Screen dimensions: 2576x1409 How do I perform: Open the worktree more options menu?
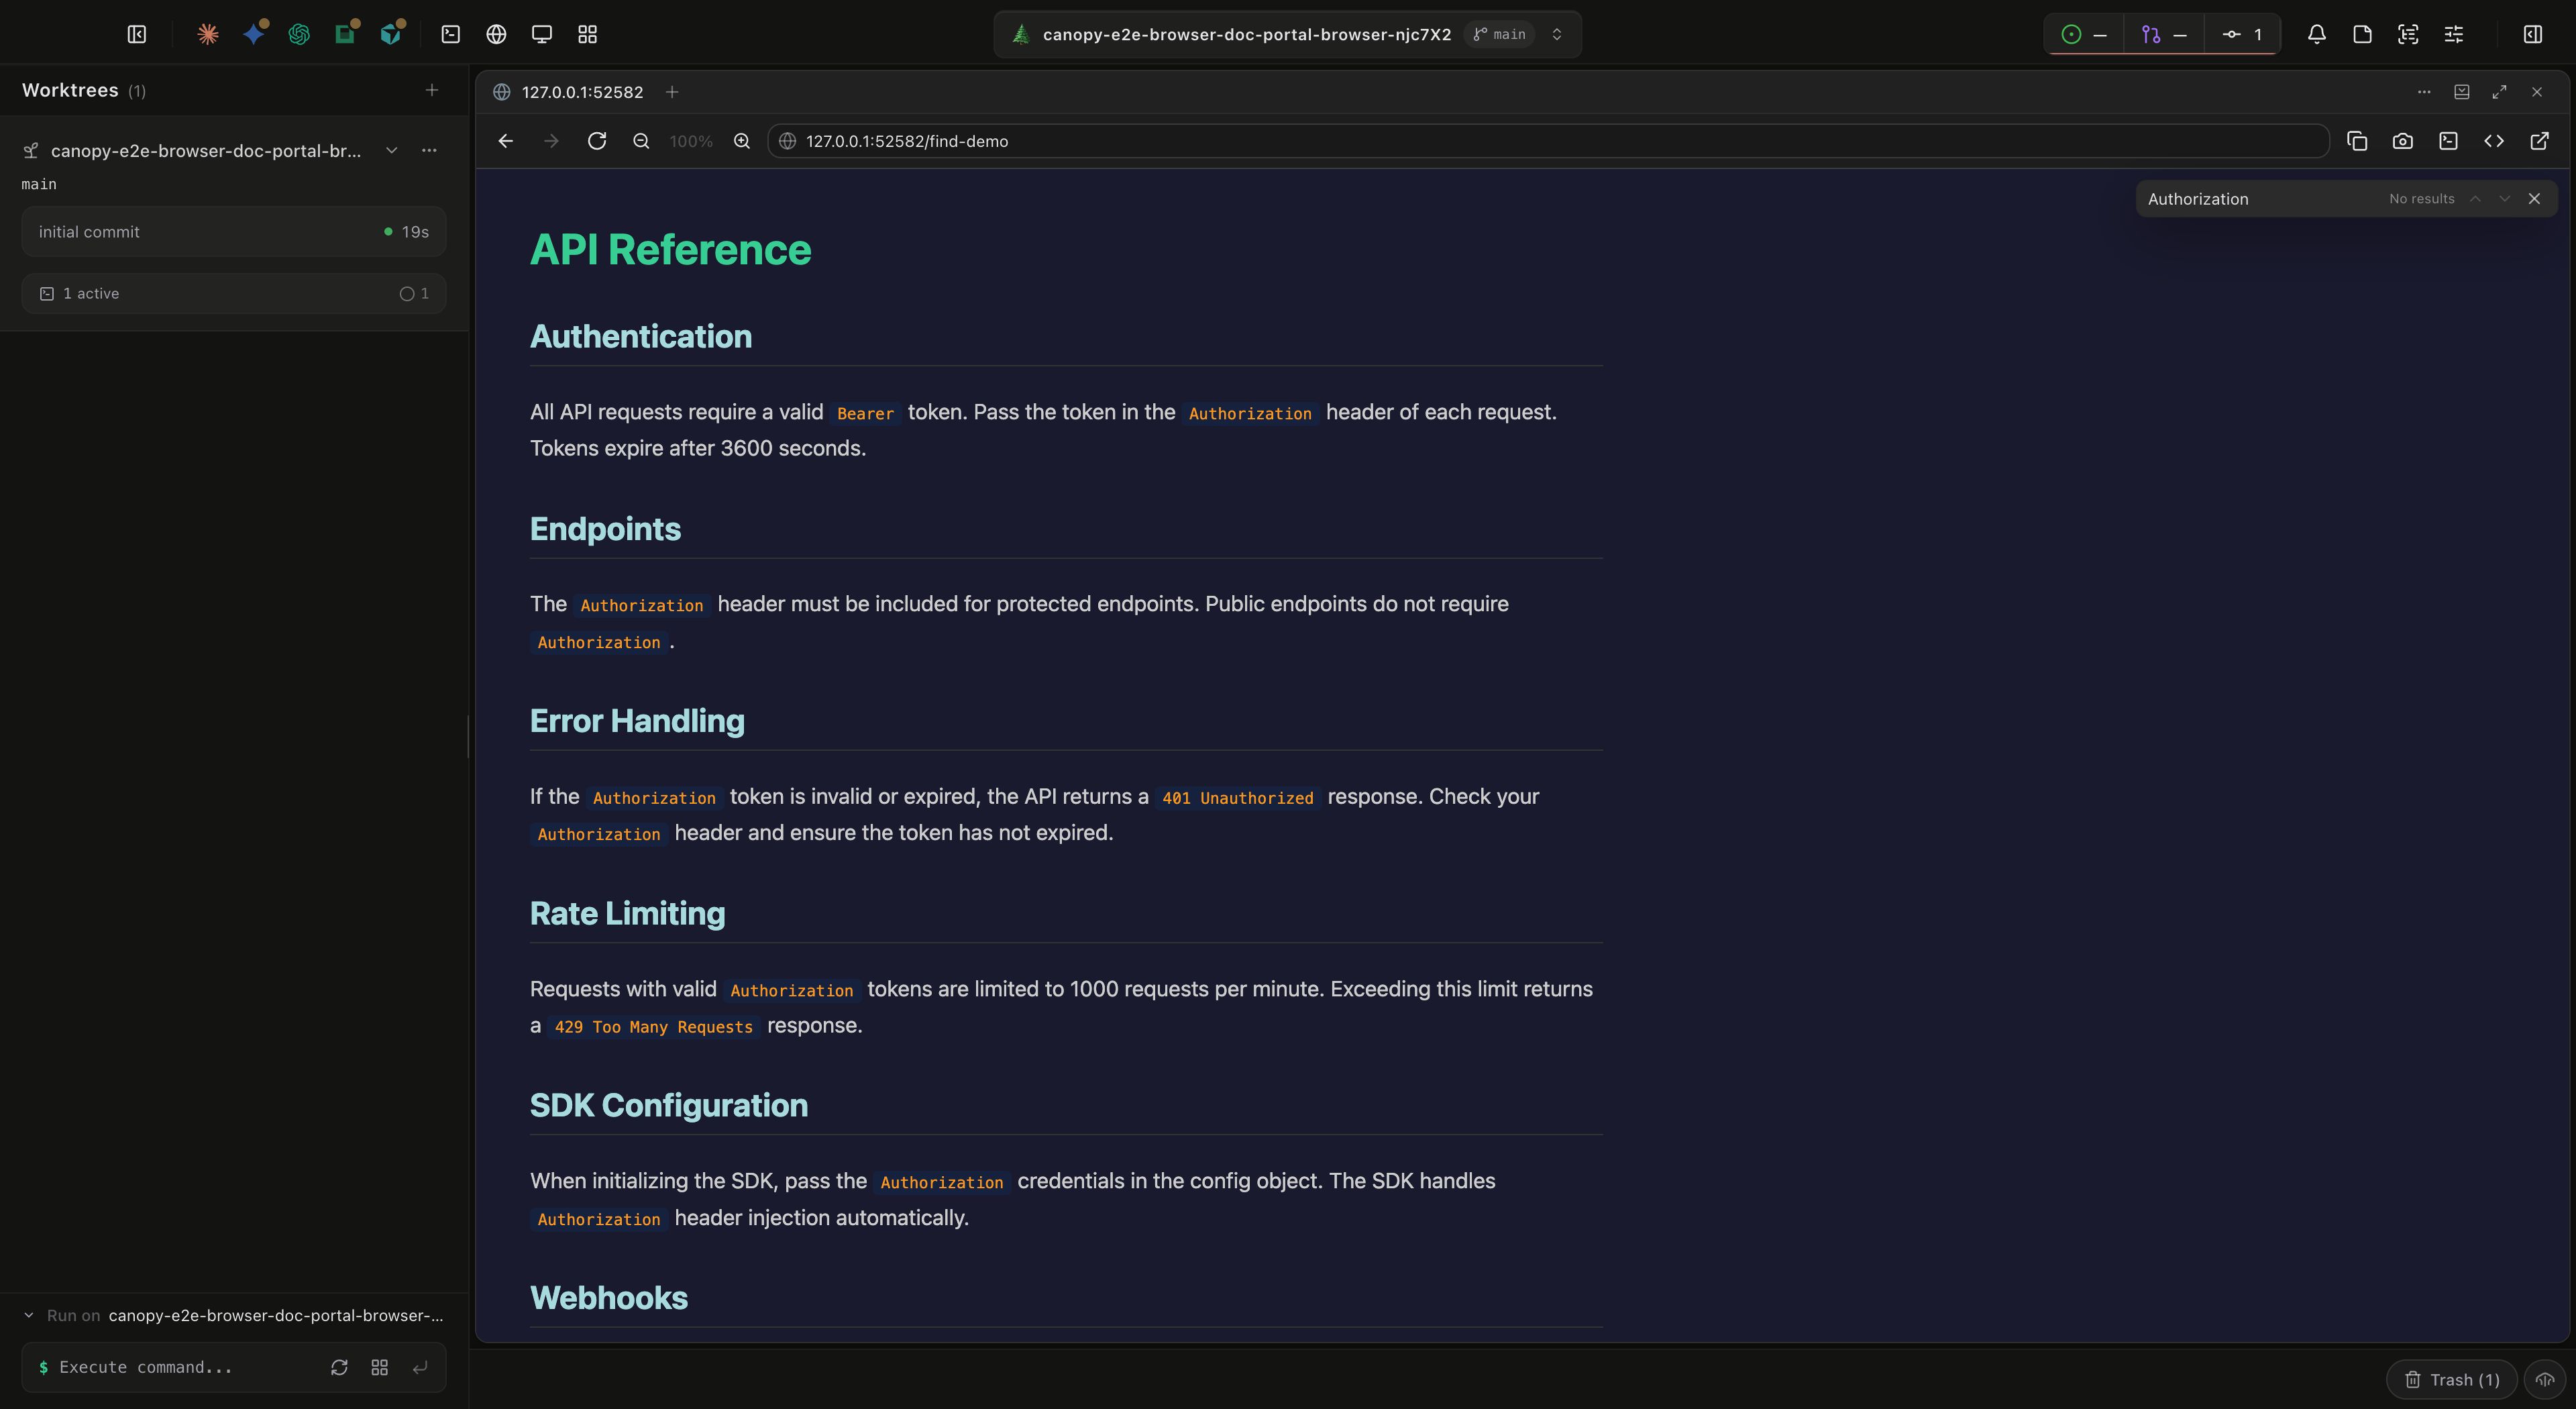click(x=429, y=150)
